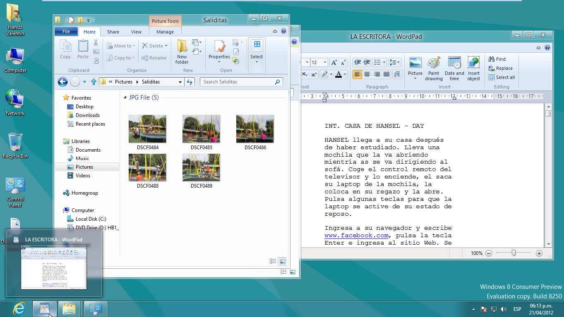Follow the www.facebook.com link
564x317 pixels.
pos(356,236)
